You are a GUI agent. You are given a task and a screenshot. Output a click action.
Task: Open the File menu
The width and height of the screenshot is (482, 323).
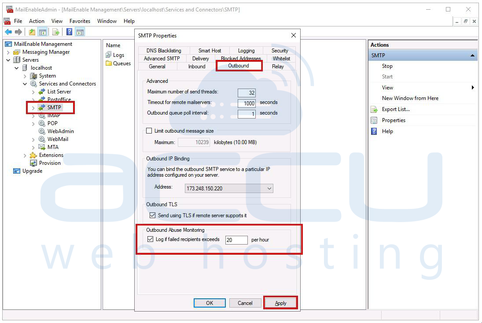point(18,21)
